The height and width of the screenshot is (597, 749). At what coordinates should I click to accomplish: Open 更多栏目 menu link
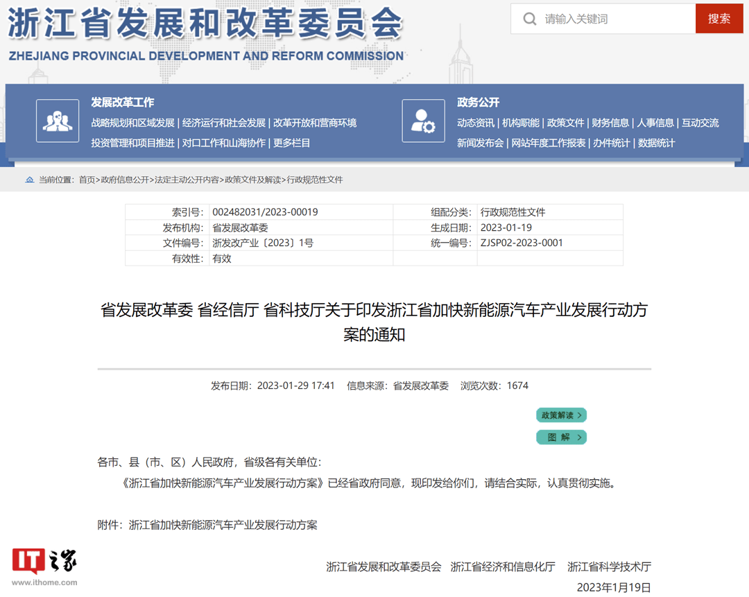291,143
